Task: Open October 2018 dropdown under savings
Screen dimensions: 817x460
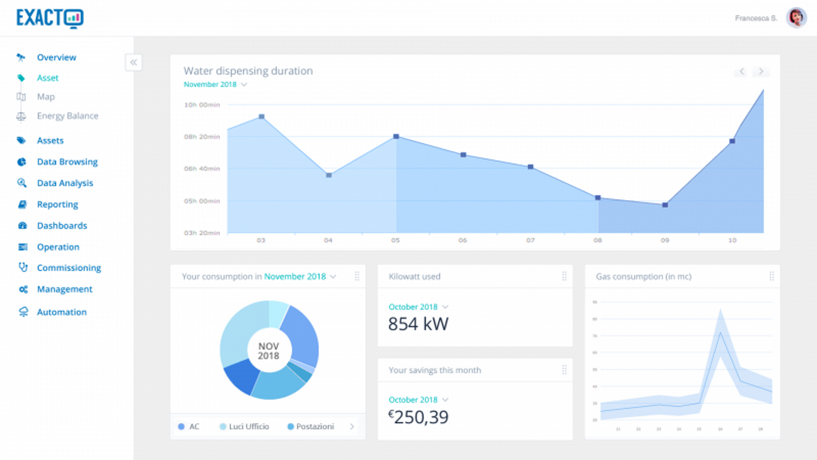Action: point(418,400)
